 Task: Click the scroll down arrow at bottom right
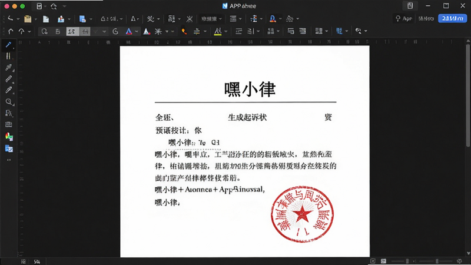coord(468,254)
